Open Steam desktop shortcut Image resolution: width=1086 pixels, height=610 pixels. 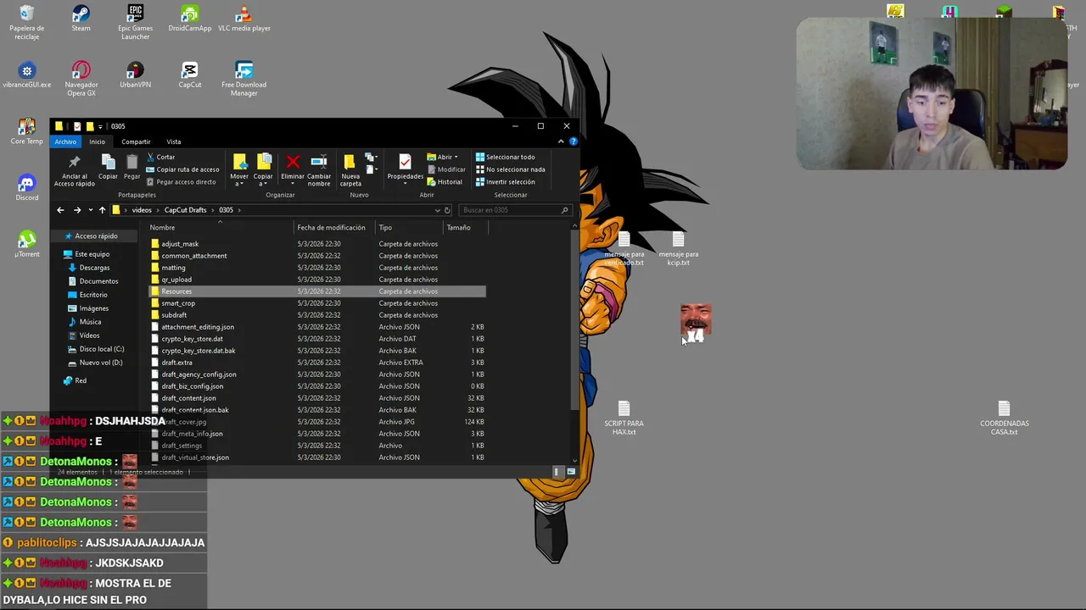tap(81, 19)
